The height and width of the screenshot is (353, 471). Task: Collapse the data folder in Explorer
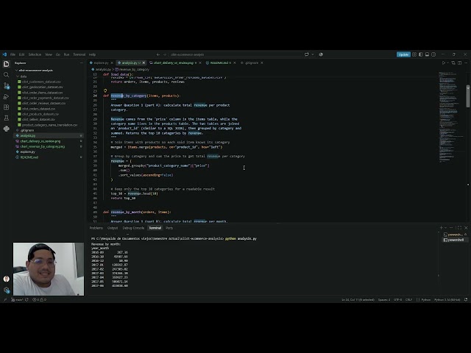click(24, 76)
